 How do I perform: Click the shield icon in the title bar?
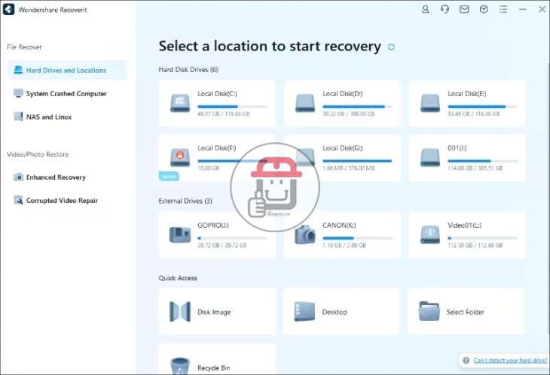[484, 9]
